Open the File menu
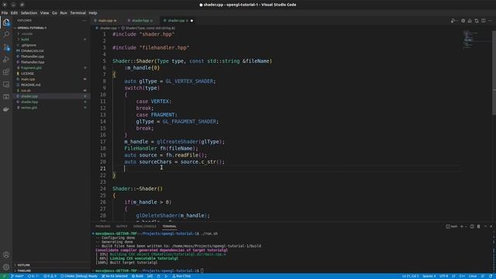496x279 pixels. click(x=5, y=13)
